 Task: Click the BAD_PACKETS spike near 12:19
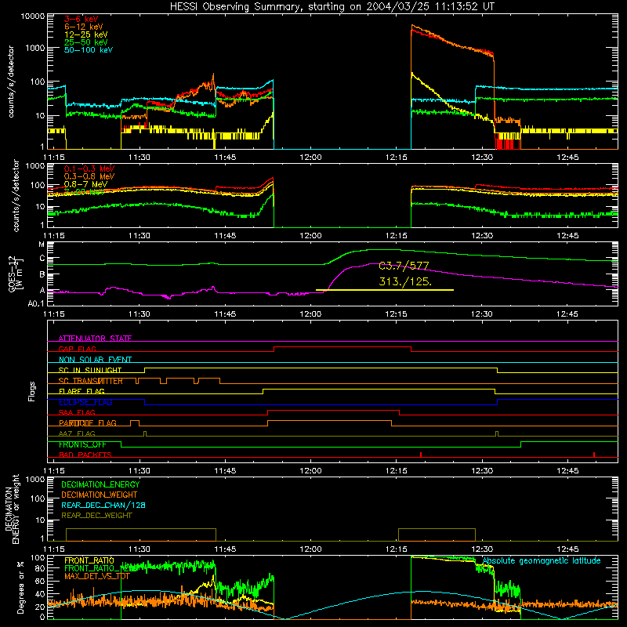pos(421,455)
